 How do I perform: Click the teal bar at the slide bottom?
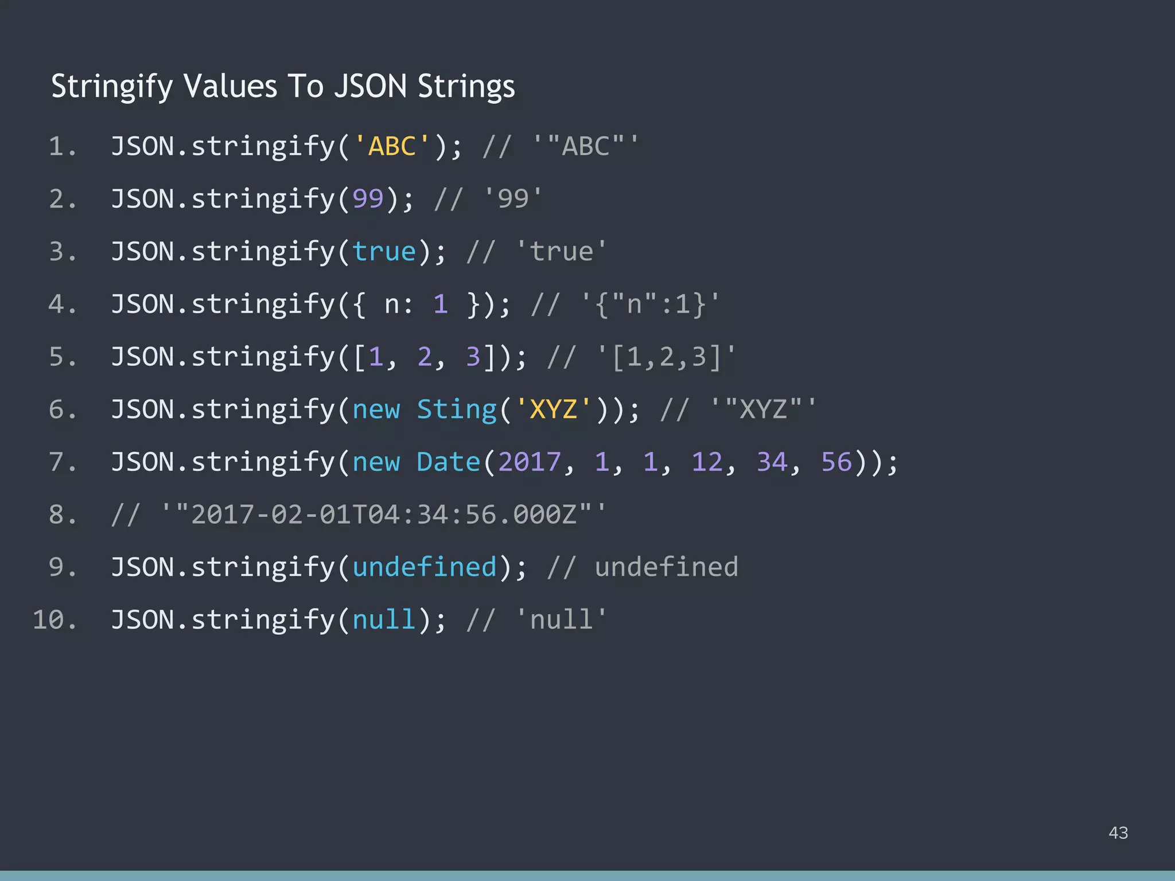click(587, 876)
